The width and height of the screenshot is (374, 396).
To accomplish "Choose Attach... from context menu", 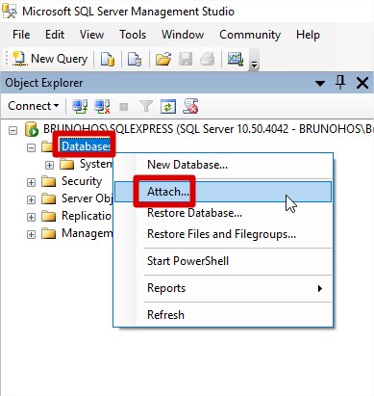I will click(x=223, y=192).
